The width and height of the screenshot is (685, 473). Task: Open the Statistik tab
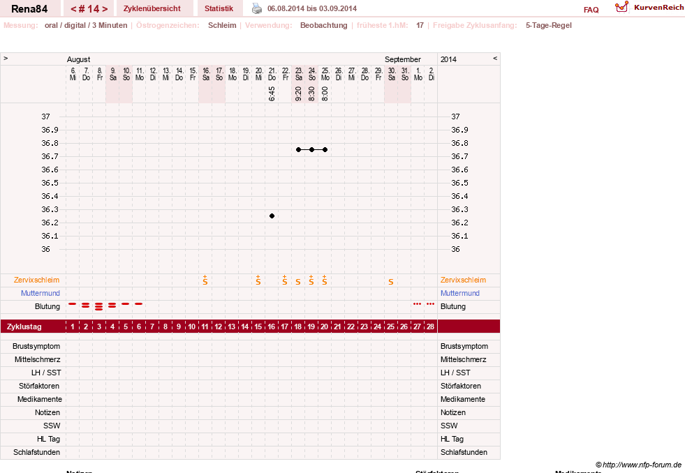[219, 8]
